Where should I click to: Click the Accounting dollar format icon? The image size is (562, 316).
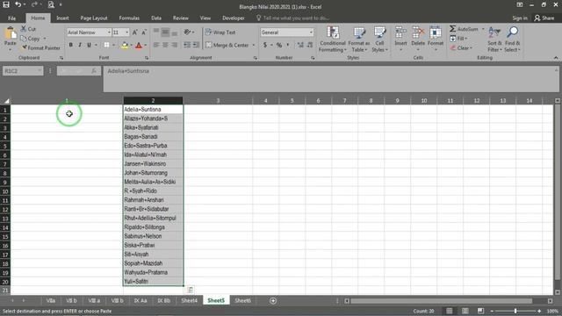coord(265,45)
